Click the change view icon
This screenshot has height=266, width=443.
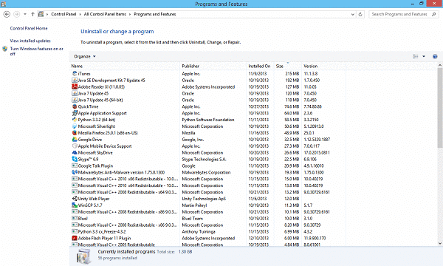tap(416, 57)
